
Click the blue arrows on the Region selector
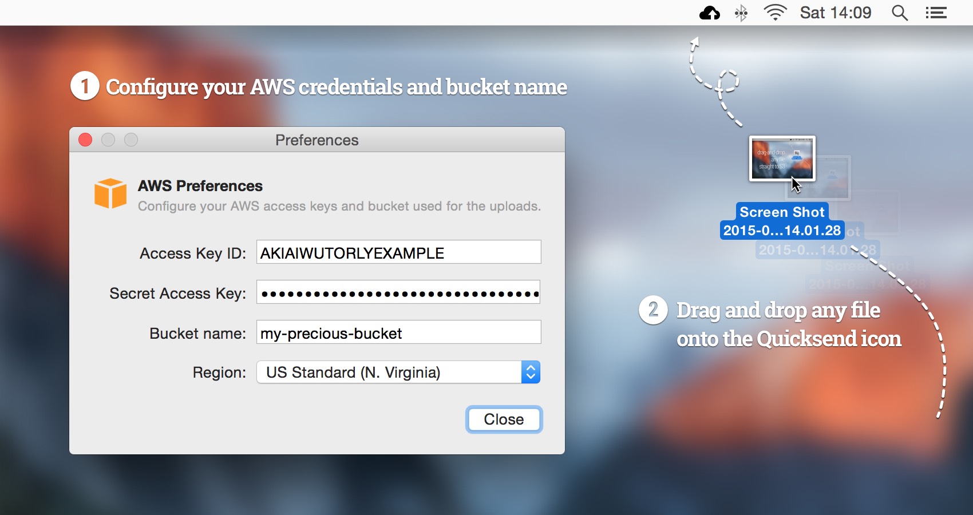click(531, 373)
